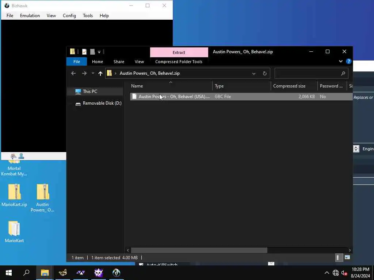The height and width of the screenshot is (280, 374).
Task: Select the Compressed Folder Tools tab
Action: pos(179,61)
